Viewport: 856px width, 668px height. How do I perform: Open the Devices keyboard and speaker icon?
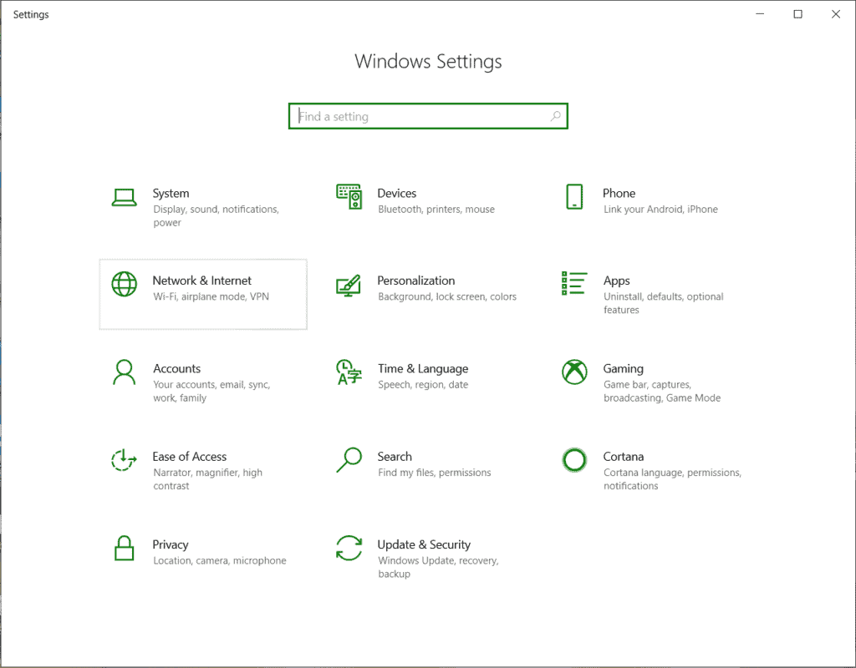pyautogui.click(x=349, y=197)
